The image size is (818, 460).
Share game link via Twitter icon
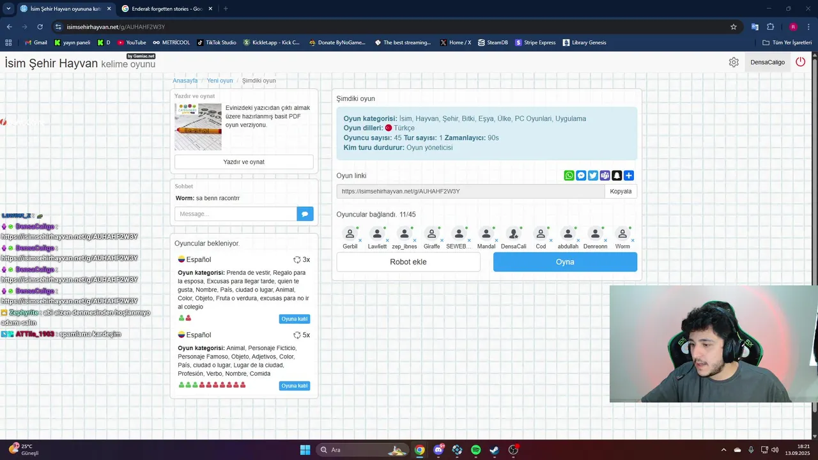click(593, 176)
